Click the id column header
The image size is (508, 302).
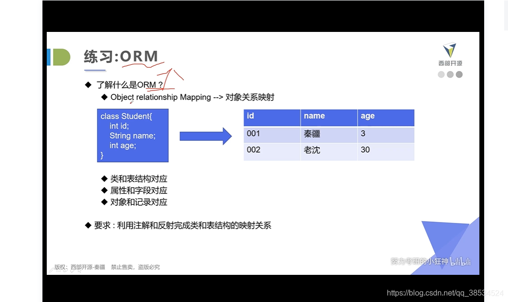(x=272, y=118)
